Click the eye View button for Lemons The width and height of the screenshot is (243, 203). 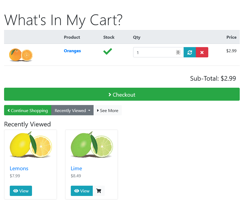pyautogui.click(x=21, y=191)
